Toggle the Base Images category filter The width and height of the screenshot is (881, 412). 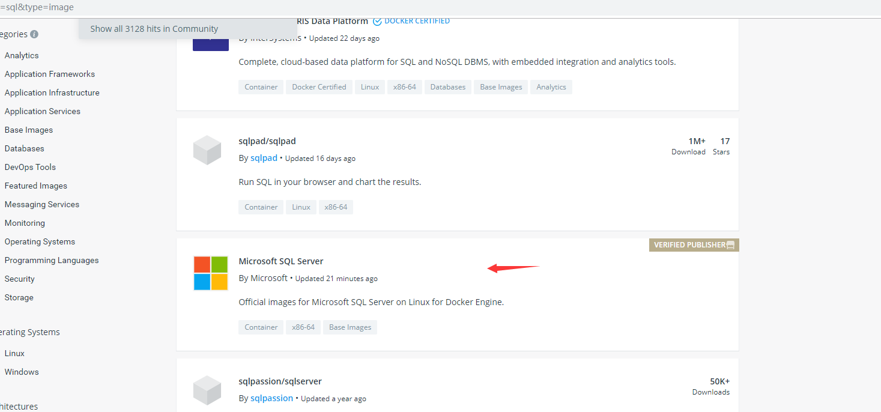29,130
